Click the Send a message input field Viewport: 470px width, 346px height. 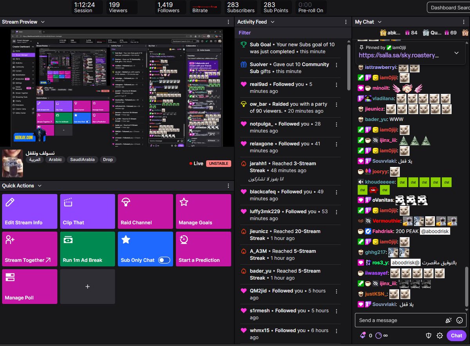coord(399,320)
